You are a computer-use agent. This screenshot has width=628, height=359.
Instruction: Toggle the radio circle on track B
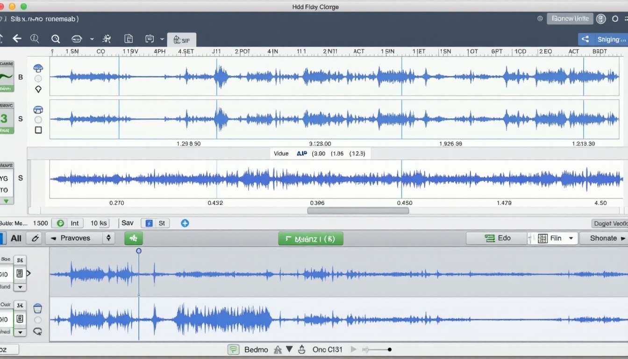point(38,79)
